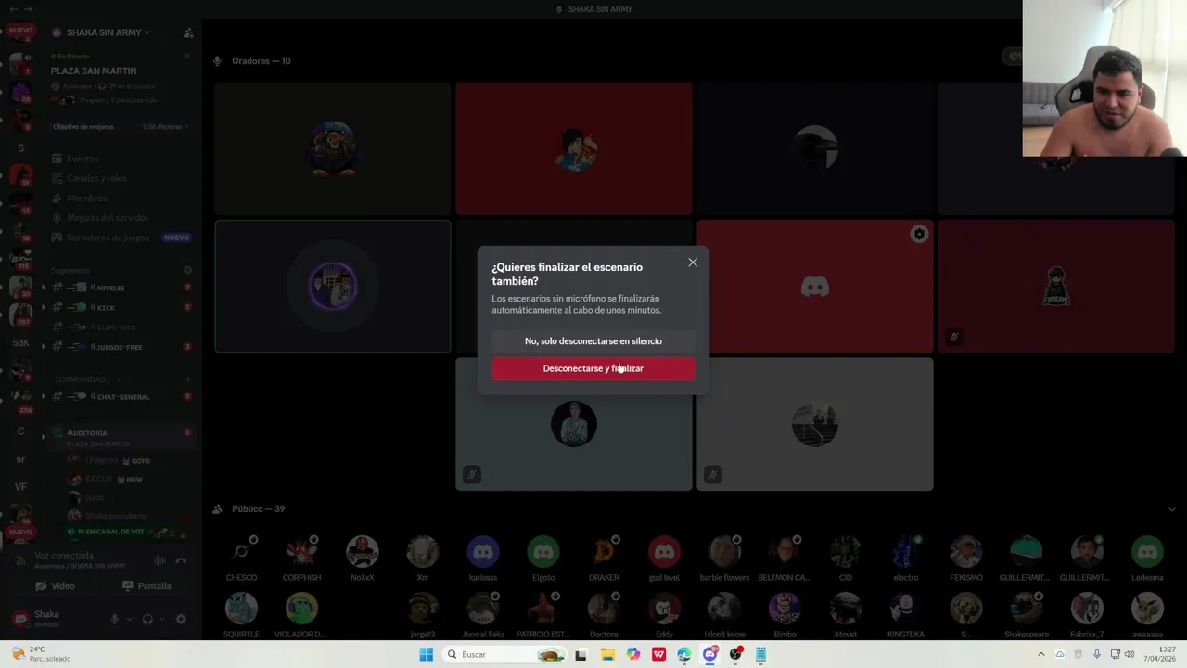The width and height of the screenshot is (1187, 668).
Task: Add a channel to COMUNIDAD
Action: pyautogui.click(x=187, y=379)
